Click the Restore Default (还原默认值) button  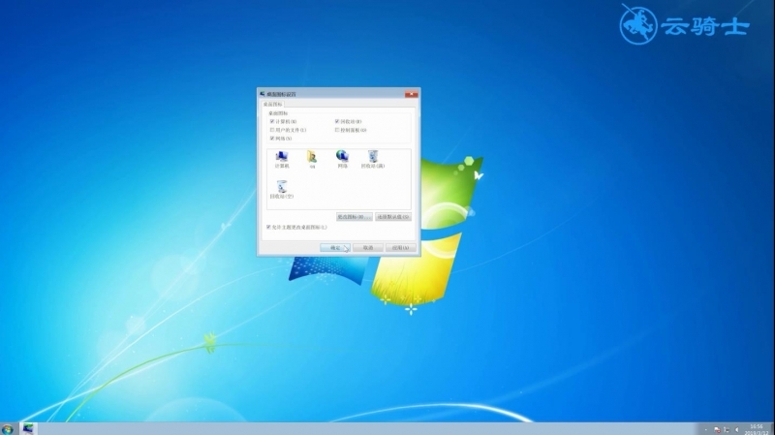(x=393, y=216)
